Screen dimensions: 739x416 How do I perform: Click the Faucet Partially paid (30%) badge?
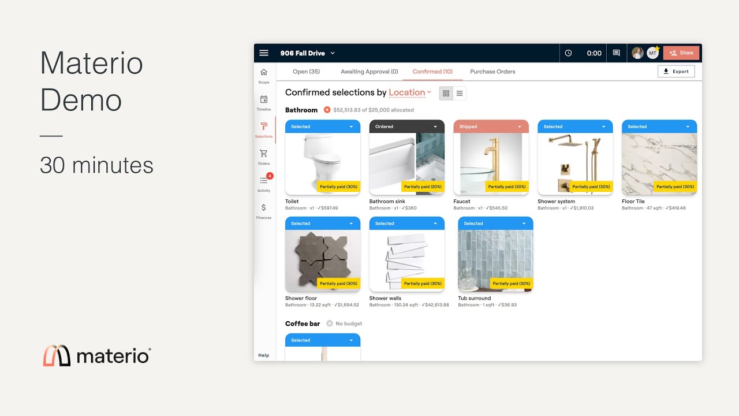click(507, 187)
